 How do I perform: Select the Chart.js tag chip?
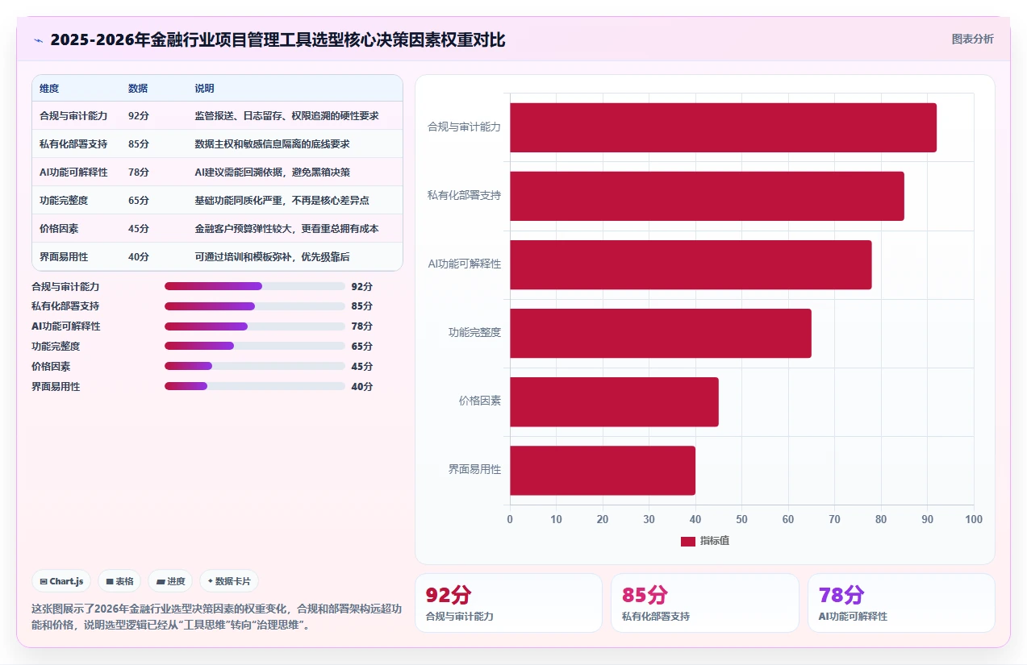[x=61, y=581]
